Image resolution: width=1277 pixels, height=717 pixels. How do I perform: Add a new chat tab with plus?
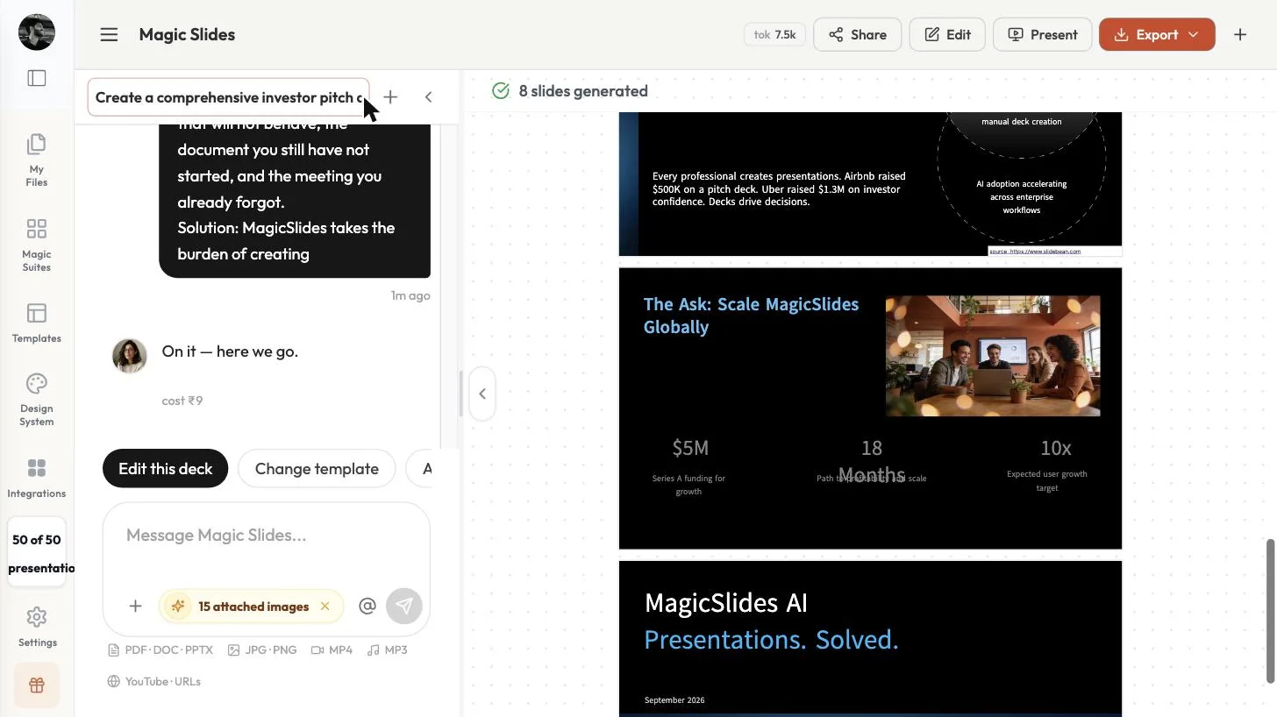390,97
